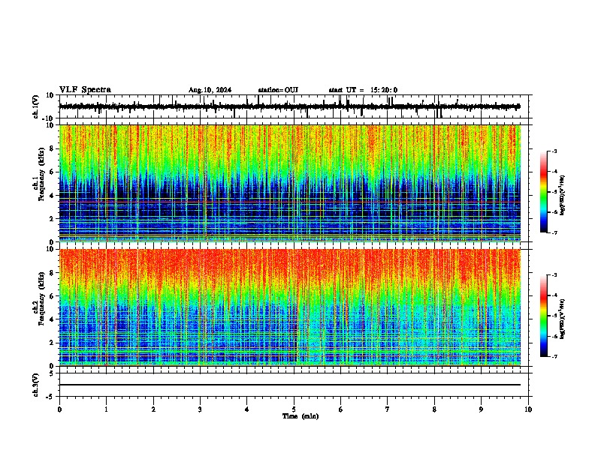Click the "ch.1(V)" waveform axis label

pyautogui.click(x=36, y=106)
